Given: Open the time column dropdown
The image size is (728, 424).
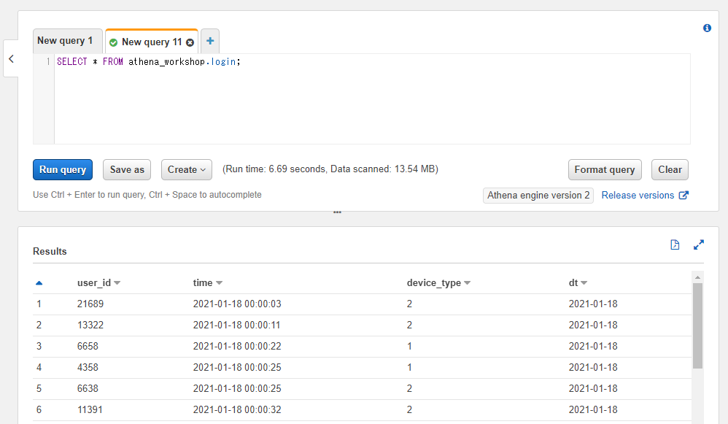Looking at the screenshot, I should point(221,282).
